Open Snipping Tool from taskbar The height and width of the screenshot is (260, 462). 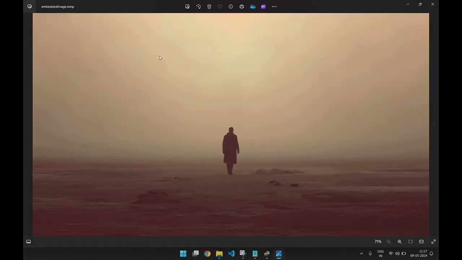click(243, 253)
